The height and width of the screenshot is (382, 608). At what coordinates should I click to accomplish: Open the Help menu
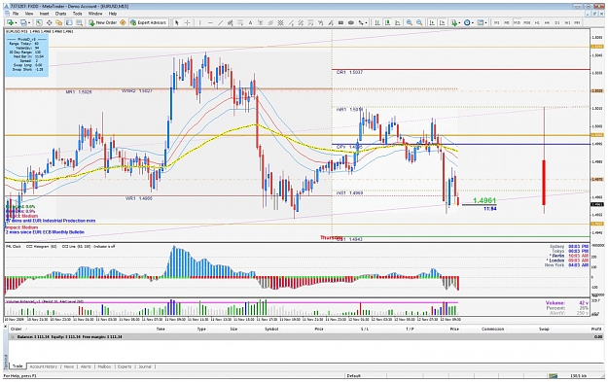pyautogui.click(x=113, y=14)
